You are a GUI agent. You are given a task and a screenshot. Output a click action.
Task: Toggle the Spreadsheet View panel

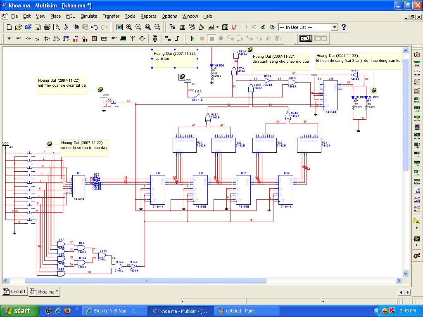[x=182, y=27]
